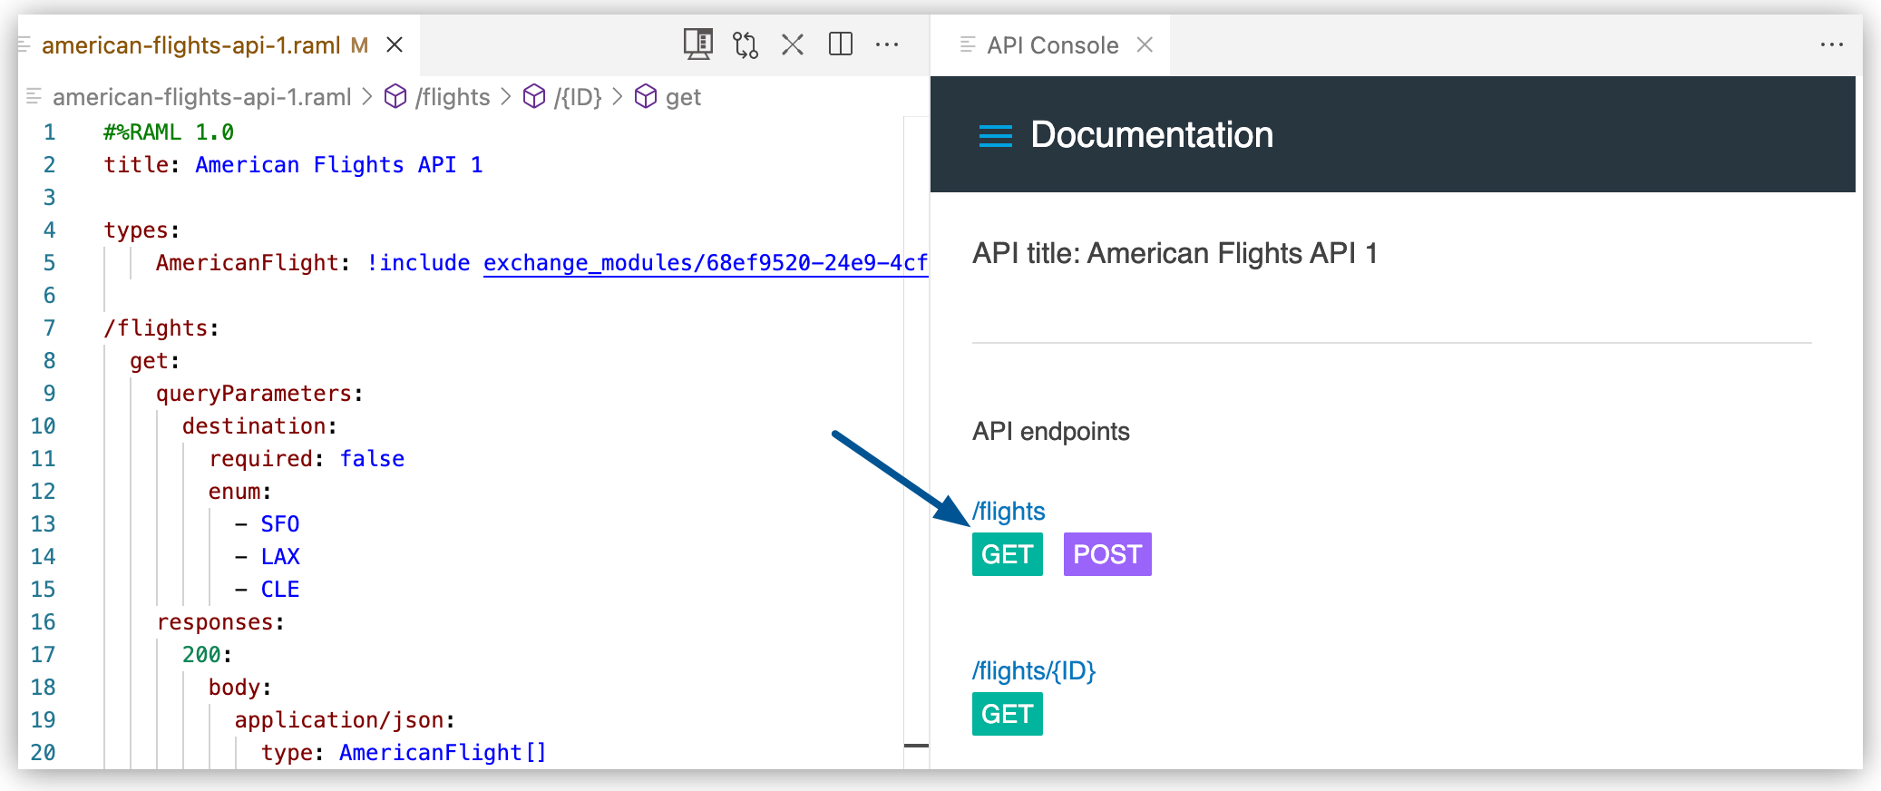1881x791 pixels.
Task: Click the cube icon before /flights breadcrumb
Action: [x=395, y=96]
